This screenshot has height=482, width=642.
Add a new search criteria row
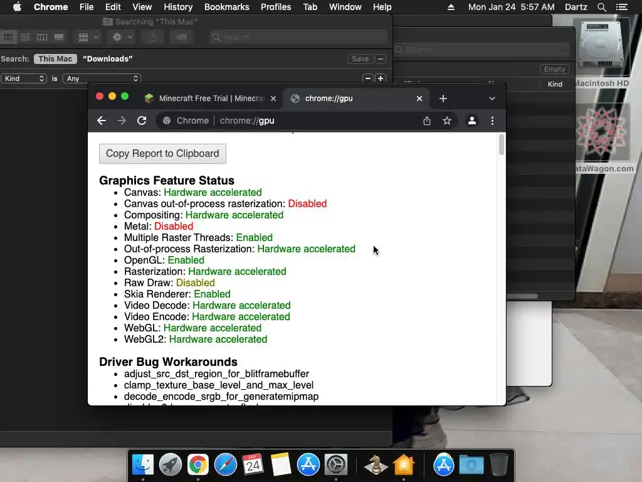pos(381,78)
